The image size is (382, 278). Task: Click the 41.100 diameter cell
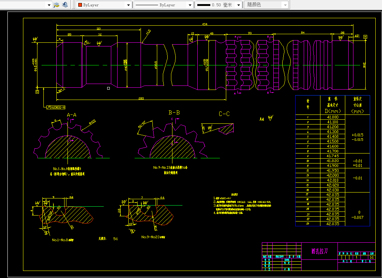click(333, 122)
